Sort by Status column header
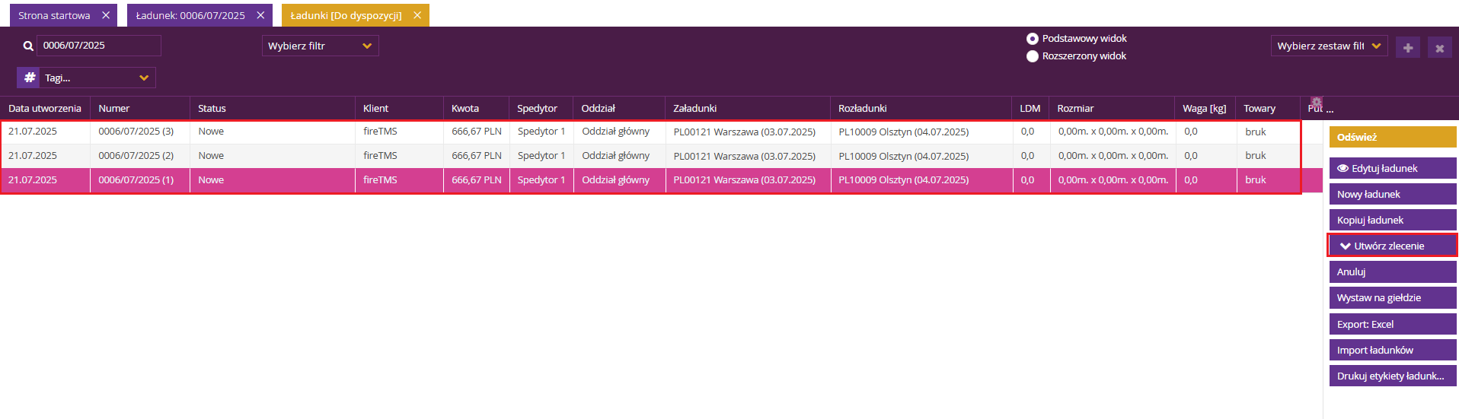1459x419 pixels. tap(273, 108)
